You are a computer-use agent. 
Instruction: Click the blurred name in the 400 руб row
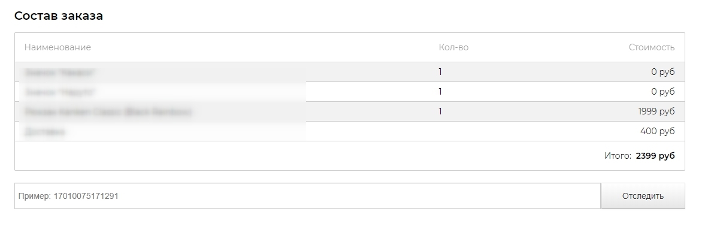44,132
